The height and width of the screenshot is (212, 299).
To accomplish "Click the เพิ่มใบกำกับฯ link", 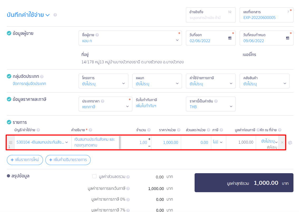I will [146, 106].
